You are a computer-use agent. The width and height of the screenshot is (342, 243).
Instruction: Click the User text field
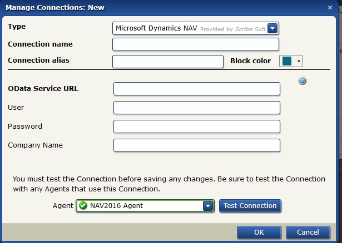click(196, 108)
